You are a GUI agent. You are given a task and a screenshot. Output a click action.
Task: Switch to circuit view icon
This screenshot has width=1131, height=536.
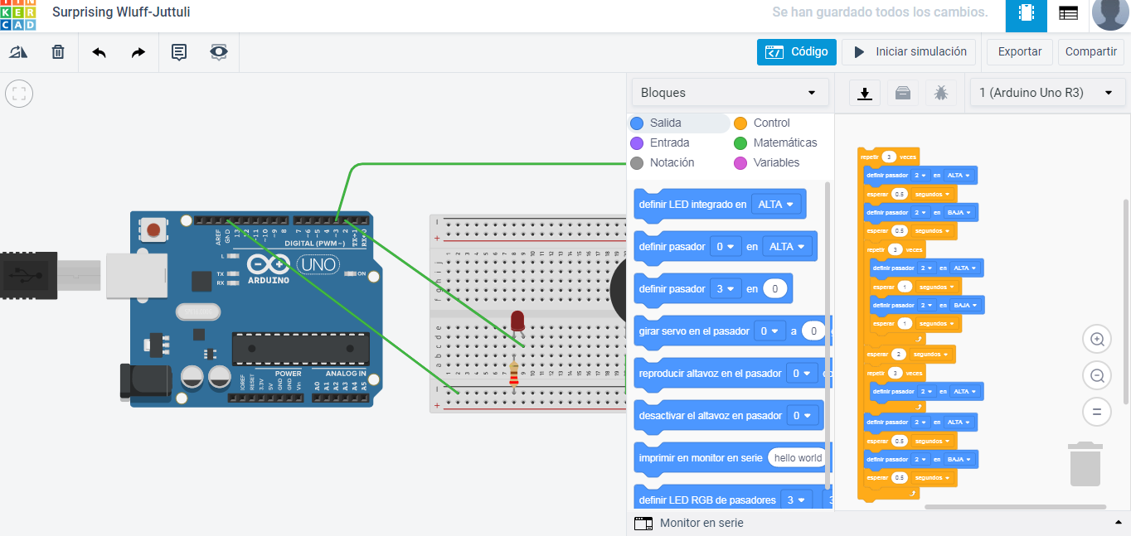pos(1027,14)
